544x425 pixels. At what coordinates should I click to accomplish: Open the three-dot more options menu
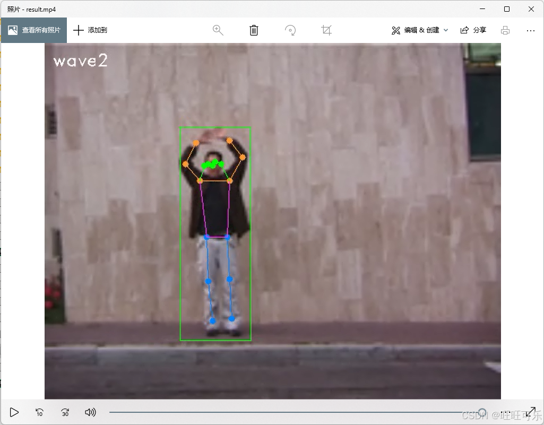pyautogui.click(x=531, y=31)
